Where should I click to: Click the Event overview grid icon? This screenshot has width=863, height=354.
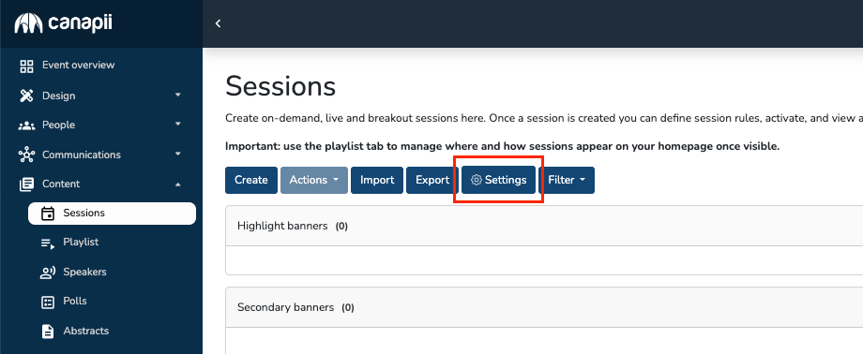pos(26,66)
